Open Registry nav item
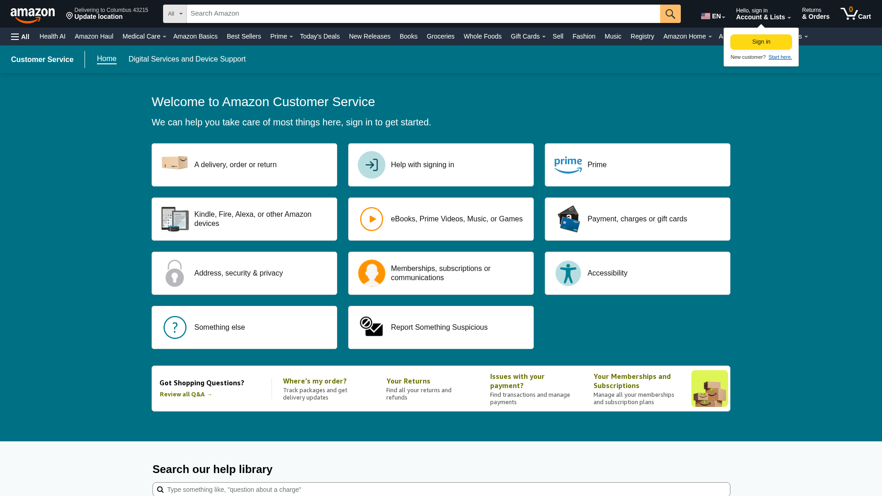The image size is (882, 496). [x=642, y=36]
